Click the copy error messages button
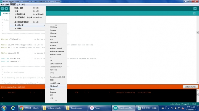The width and height of the screenshot is (199, 111). (x=190, y=87)
